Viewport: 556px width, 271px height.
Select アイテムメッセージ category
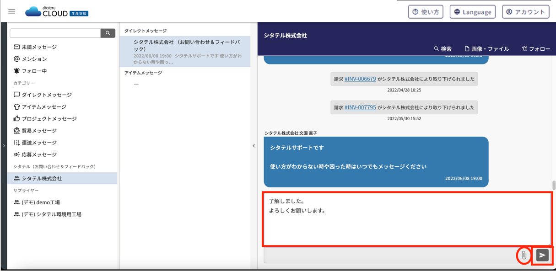[x=44, y=106]
